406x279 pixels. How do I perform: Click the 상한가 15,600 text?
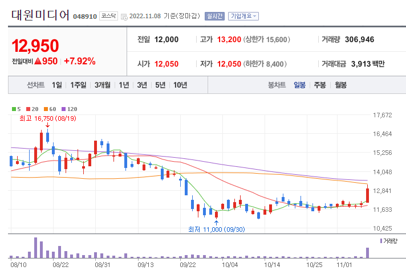(x=266, y=39)
